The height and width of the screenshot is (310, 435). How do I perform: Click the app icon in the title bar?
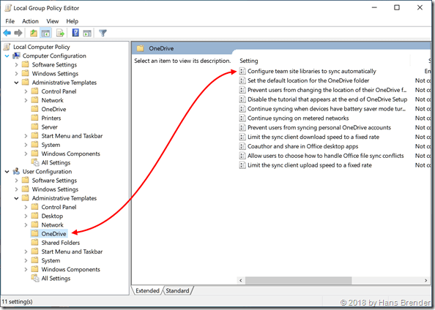coord(8,8)
